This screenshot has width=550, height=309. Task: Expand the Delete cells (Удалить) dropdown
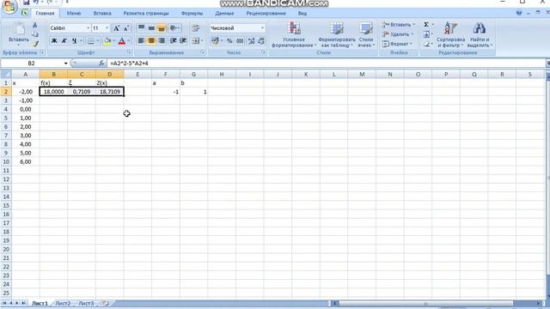click(412, 34)
